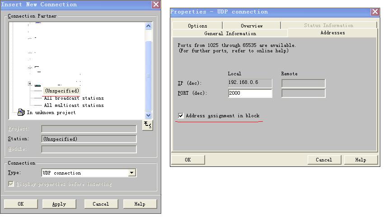Expand the collapsed tree node above Unspecified
The width and height of the screenshot is (388, 221).
click(30, 83)
